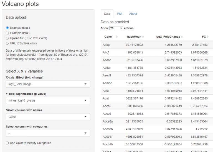Select Example data 1 radio button
Image resolution: width=213 pixels, height=152 pixels.
pos(7,28)
